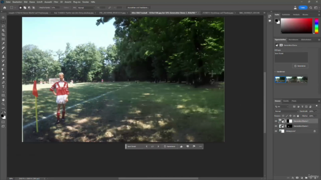Select the Type tool
This screenshot has height=180, width=321.
tap(3, 87)
